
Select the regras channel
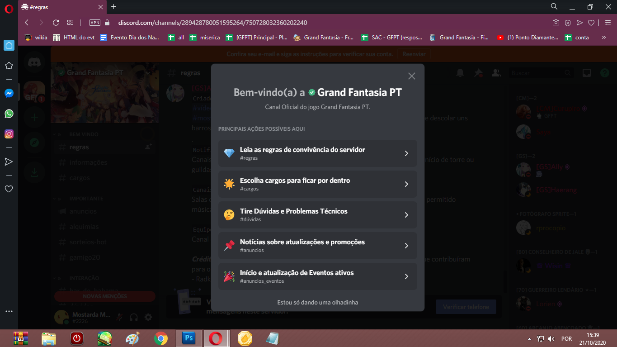104,147
